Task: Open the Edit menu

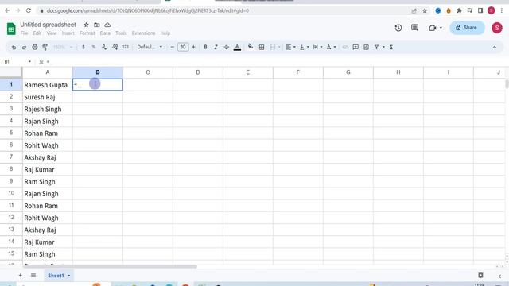Action: coord(37,33)
